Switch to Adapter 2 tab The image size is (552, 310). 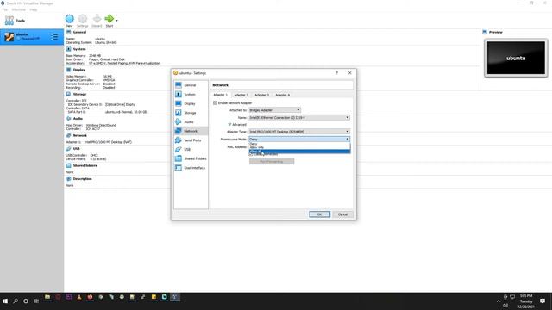pos(241,95)
